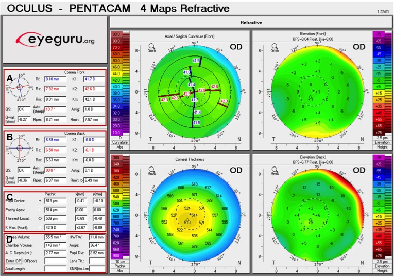The height and width of the screenshot is (278, 394).
Task: Click Chamber Volume value 149 mm³
Action: tap(55, 245)
